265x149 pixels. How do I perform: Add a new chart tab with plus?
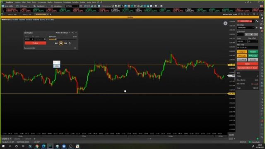(51, 14)
